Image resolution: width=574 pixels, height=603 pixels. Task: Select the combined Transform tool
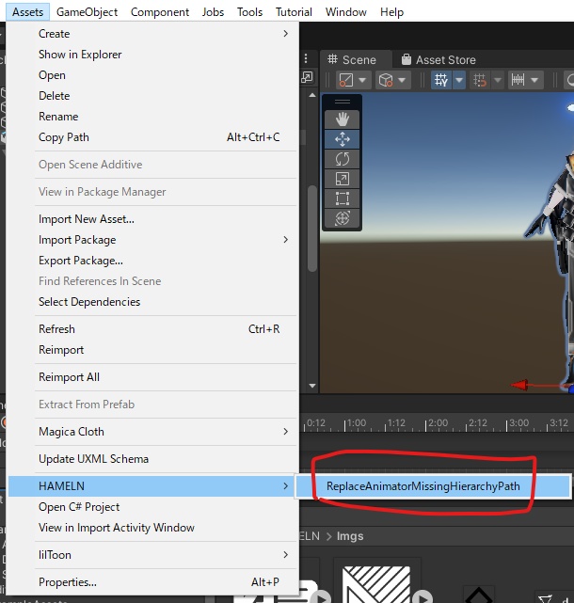click(342, 218)
